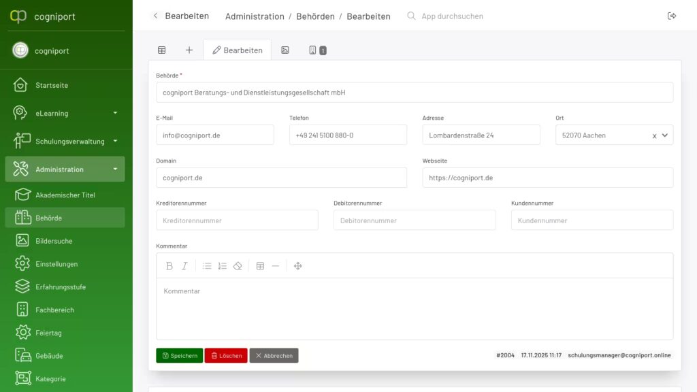Insert horizontal line in comment editor
This screenshot has width=697, height=392.
tap(275, 266)
